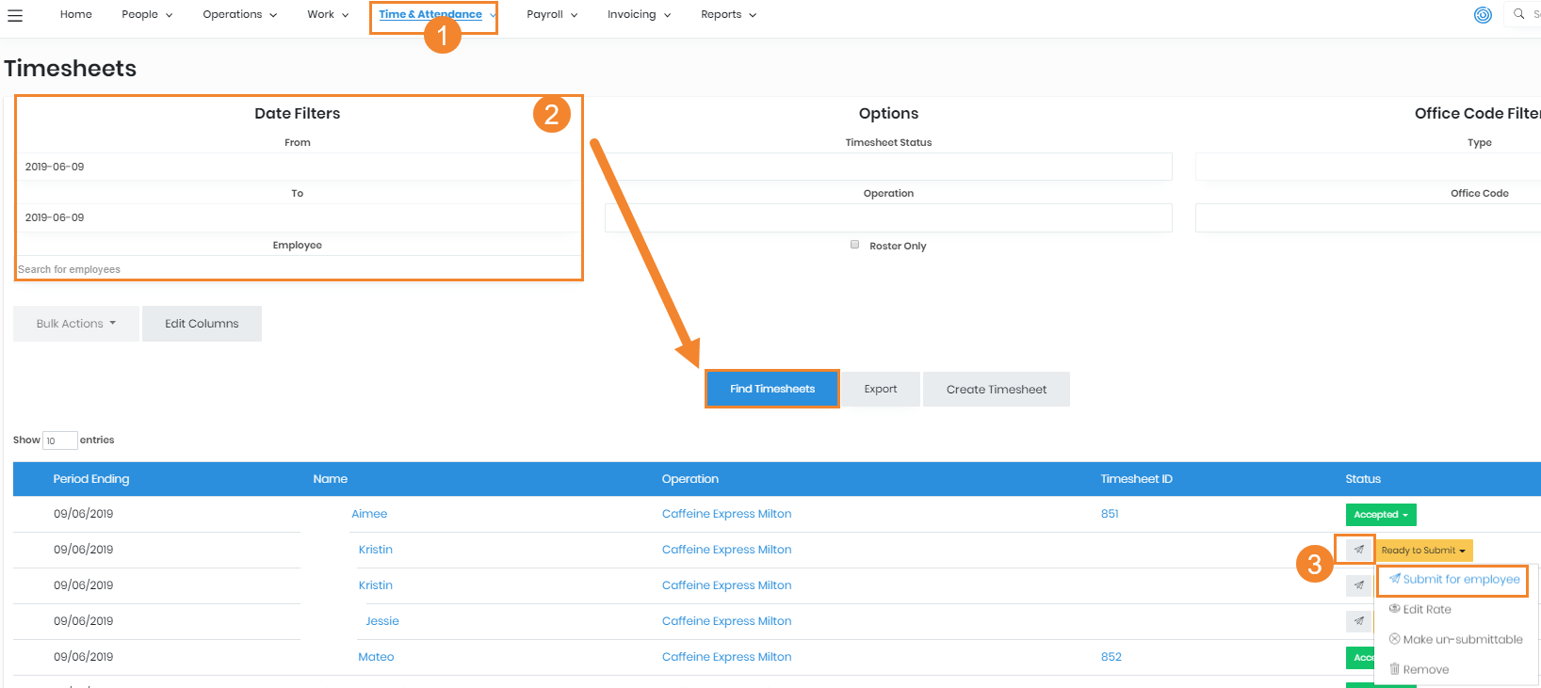Open timesheet ID 851 link
The width and height of the screenshot is (1541, 688).
coord(1110,514)
